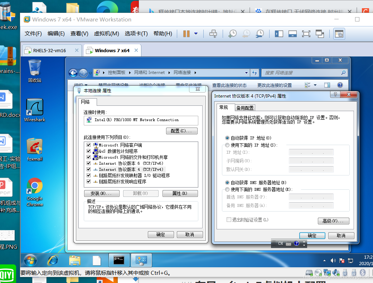Screen dimensions: 373x283
Task: Take a snapshot of the VM
Action: click(232, 34)
